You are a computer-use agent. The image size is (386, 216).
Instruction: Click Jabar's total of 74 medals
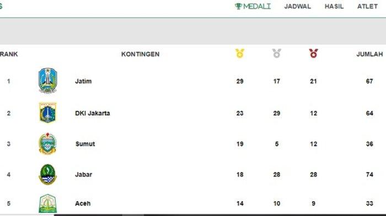[369, 175]
